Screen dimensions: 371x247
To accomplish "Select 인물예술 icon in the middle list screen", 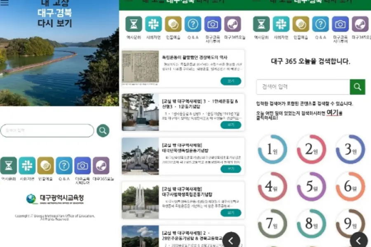I will 173,24.
